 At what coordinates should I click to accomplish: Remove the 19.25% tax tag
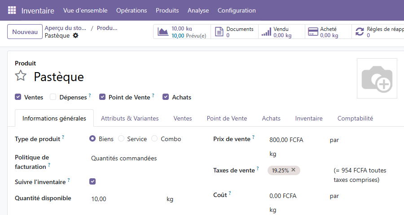[293, 170]
